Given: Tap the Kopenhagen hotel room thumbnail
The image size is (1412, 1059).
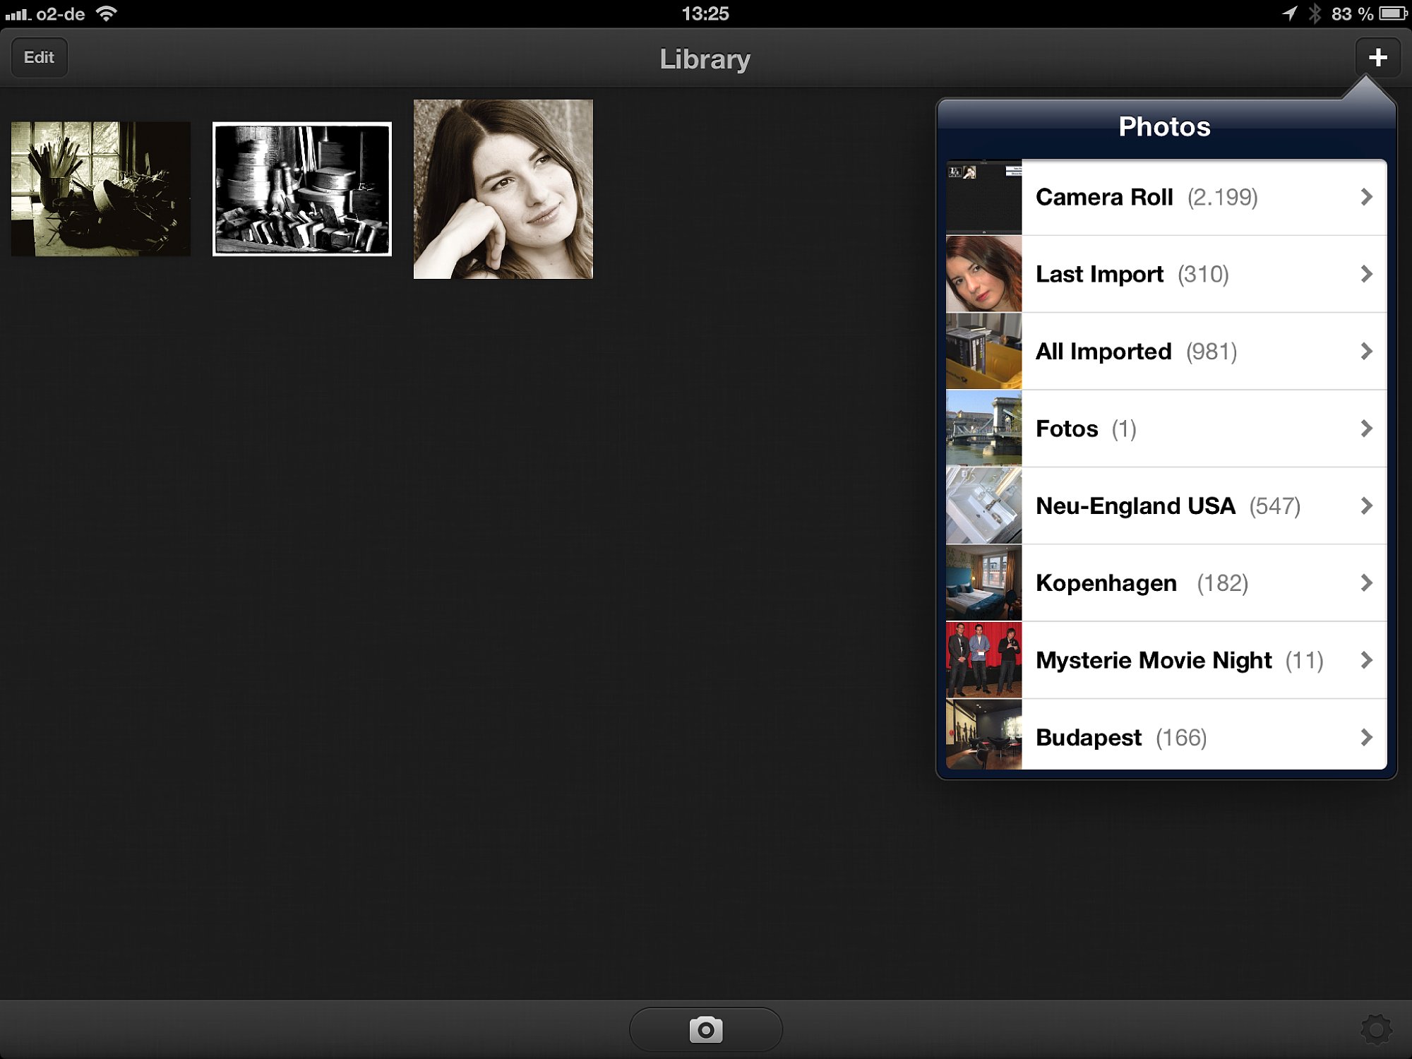Looking at the screenshot, I should (x=983, y=583).
